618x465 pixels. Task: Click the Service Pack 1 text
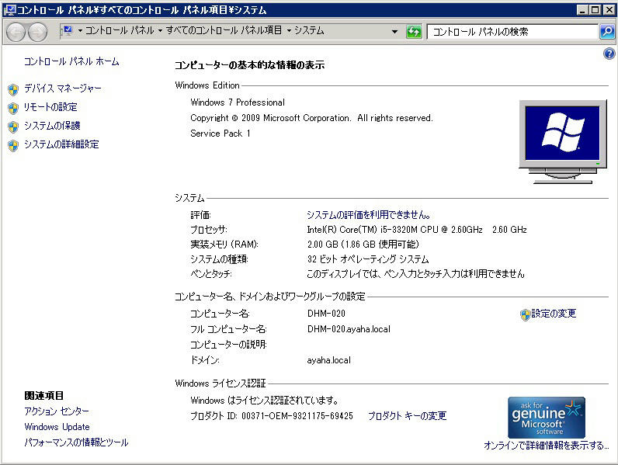click(x=220, y=134)
